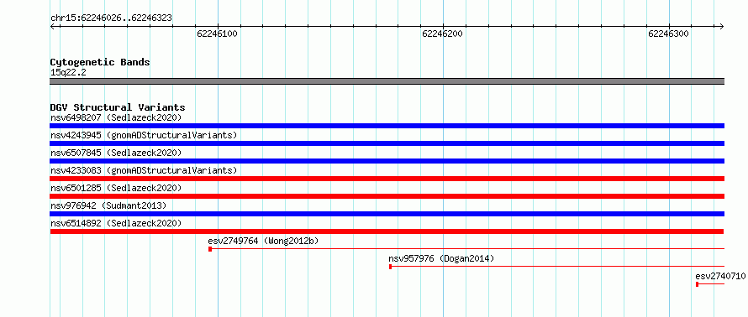
Task: Click the 15q22.2 band label
Action: pos(68,73)
